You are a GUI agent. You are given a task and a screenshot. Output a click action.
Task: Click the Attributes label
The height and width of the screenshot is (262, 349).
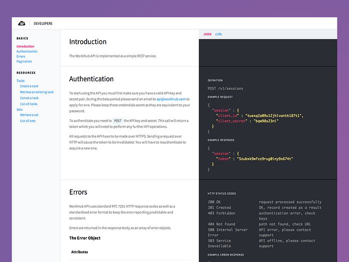point(79,252)
